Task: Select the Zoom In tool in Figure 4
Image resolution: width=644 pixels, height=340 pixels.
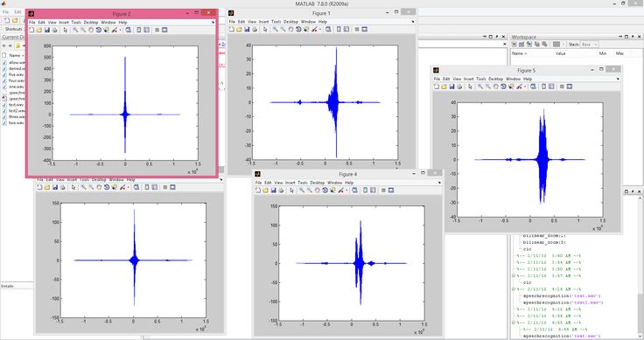Action: [302, 191]
